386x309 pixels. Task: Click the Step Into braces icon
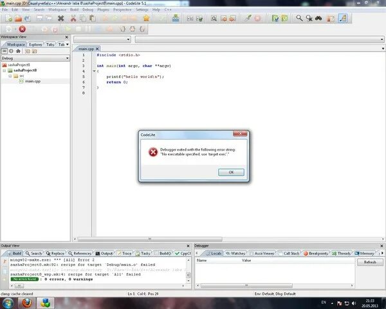point(123,29)
